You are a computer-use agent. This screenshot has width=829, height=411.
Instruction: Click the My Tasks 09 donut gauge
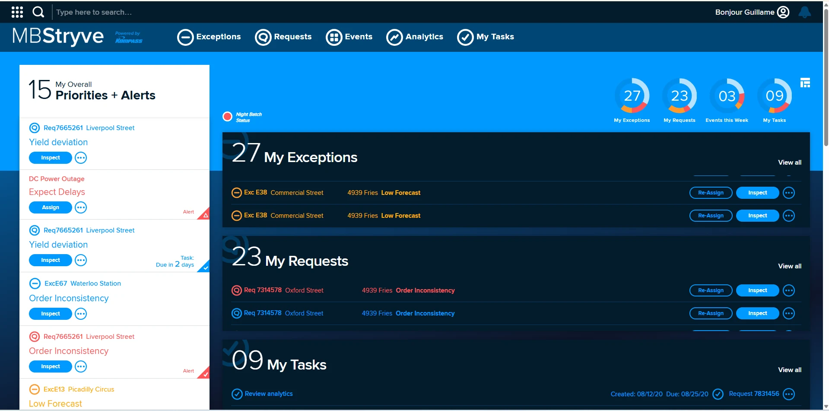(x=775, y=96)
